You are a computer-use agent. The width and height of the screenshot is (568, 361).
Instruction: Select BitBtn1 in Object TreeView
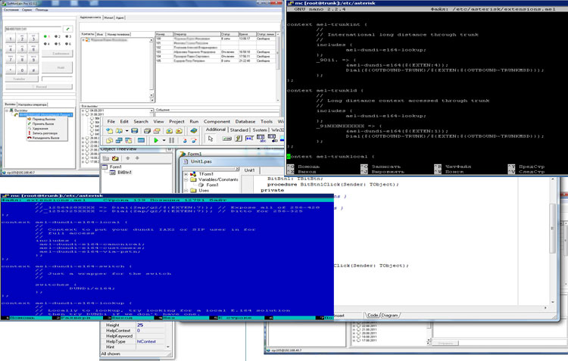[x=124, y=173]
